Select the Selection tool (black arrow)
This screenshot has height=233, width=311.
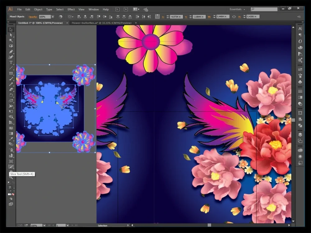pos(11,30)
